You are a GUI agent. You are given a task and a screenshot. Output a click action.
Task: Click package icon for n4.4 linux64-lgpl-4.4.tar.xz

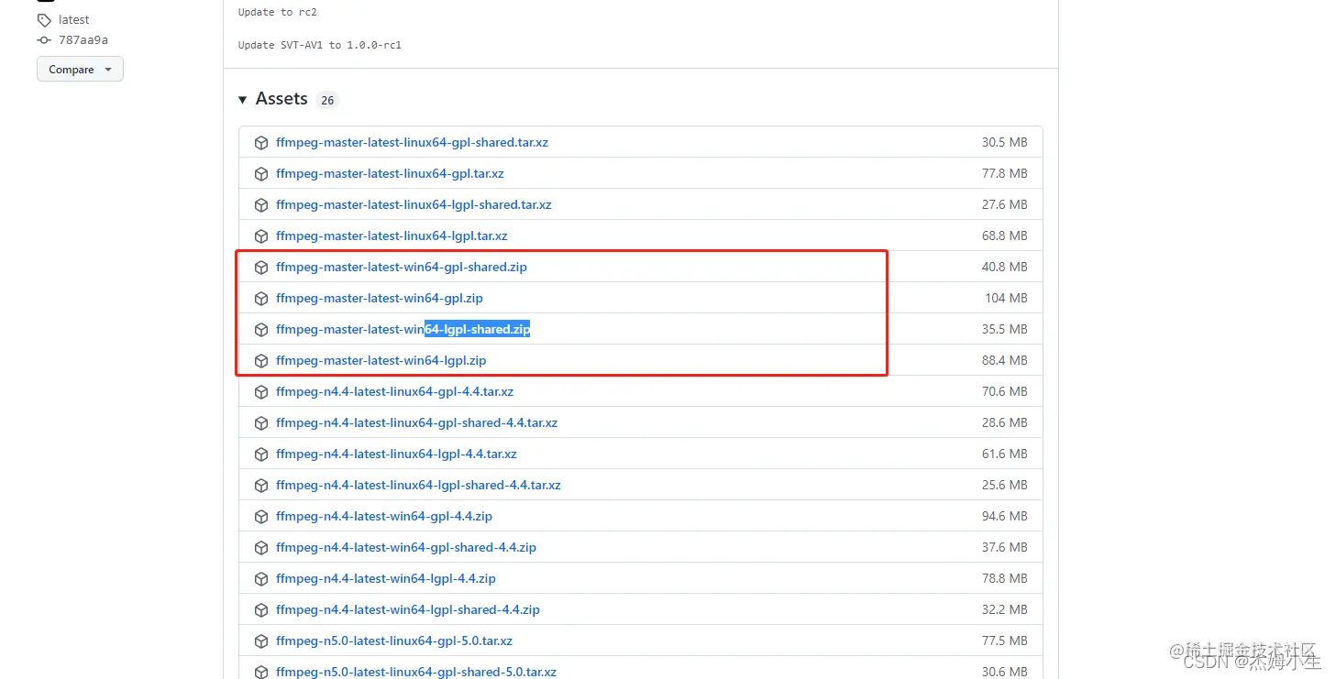coord(261,454)
